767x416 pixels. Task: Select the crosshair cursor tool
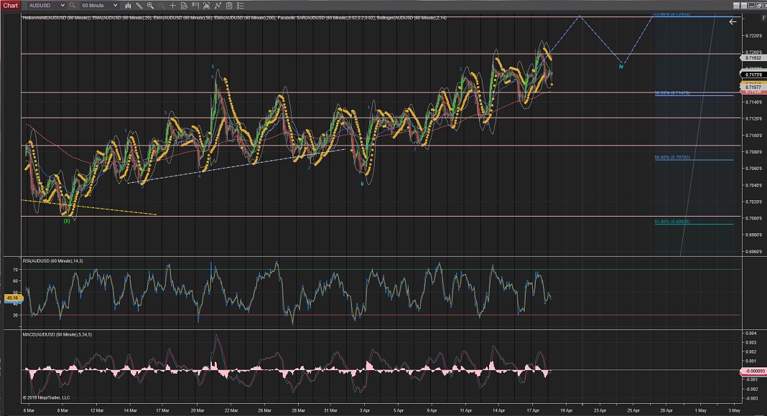[x=172, y=5]
